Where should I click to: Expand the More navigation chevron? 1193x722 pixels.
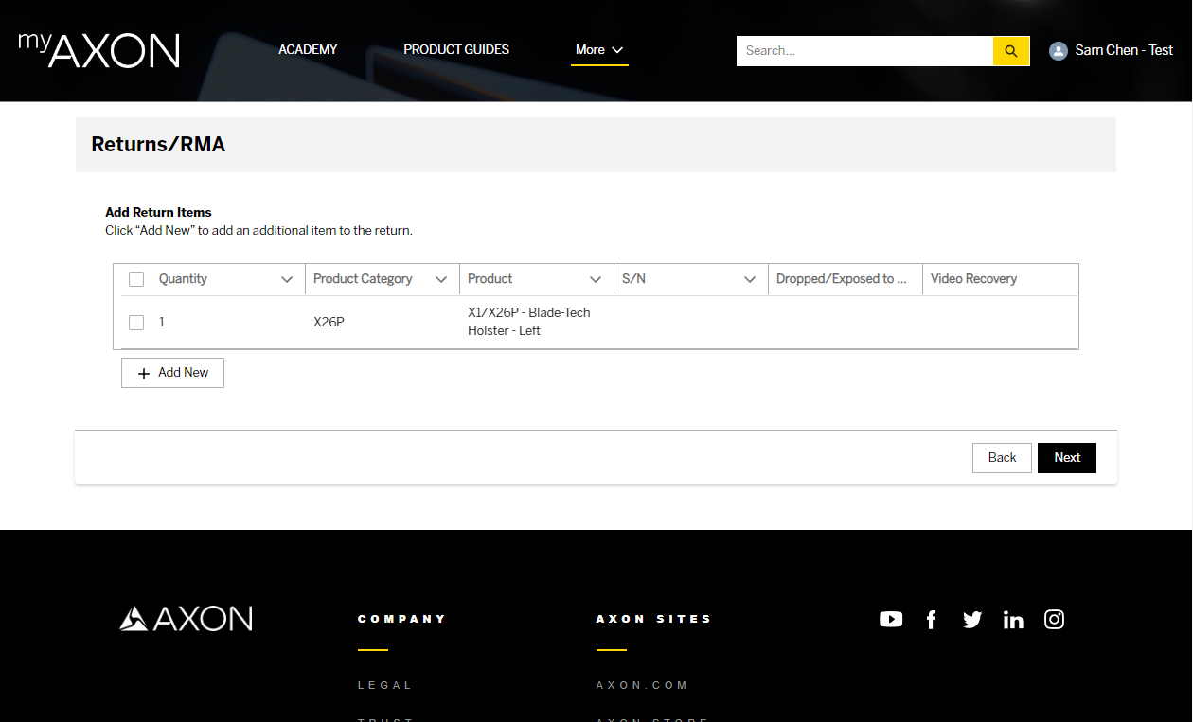pyautogui.click(x=617, y=50)
